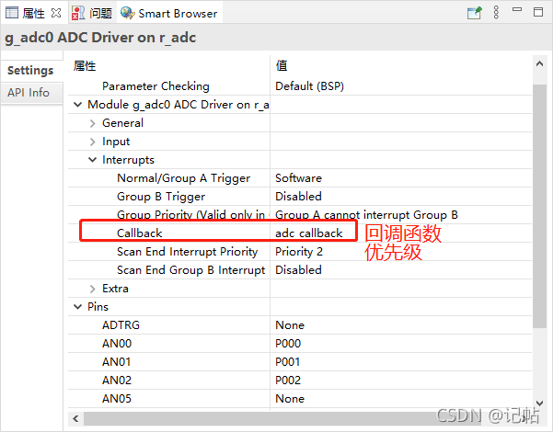Pin the properties view to selection
Viewport: 553px width, 432px height.
click(x=474, y=13)
